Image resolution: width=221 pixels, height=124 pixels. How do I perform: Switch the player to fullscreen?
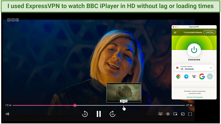tap(190, 114)
